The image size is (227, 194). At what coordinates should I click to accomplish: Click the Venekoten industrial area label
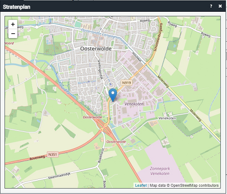[x=134, y=104]
